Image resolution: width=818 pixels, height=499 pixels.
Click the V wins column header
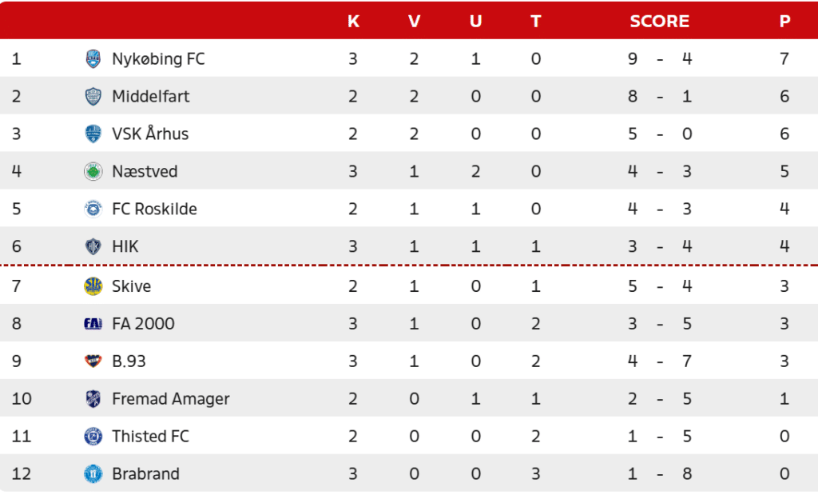tap(415, 21)
